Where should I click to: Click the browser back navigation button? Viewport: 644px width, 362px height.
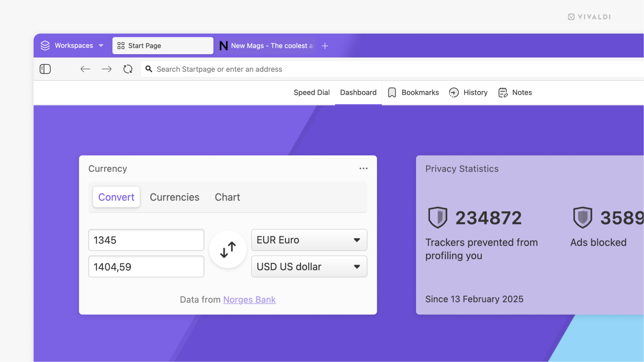click(x=85, y=69)
